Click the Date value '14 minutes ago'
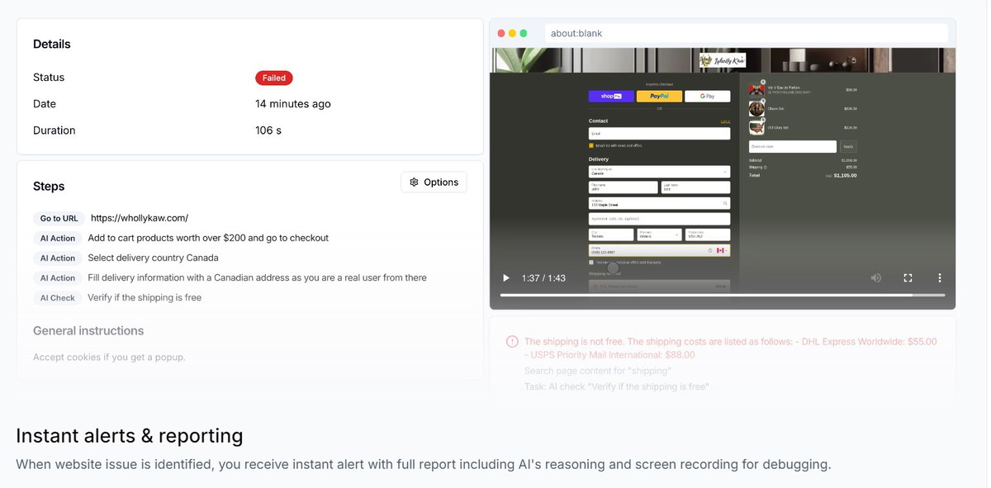Viewport: 991px width, 488px height. (x=293, y=104)
